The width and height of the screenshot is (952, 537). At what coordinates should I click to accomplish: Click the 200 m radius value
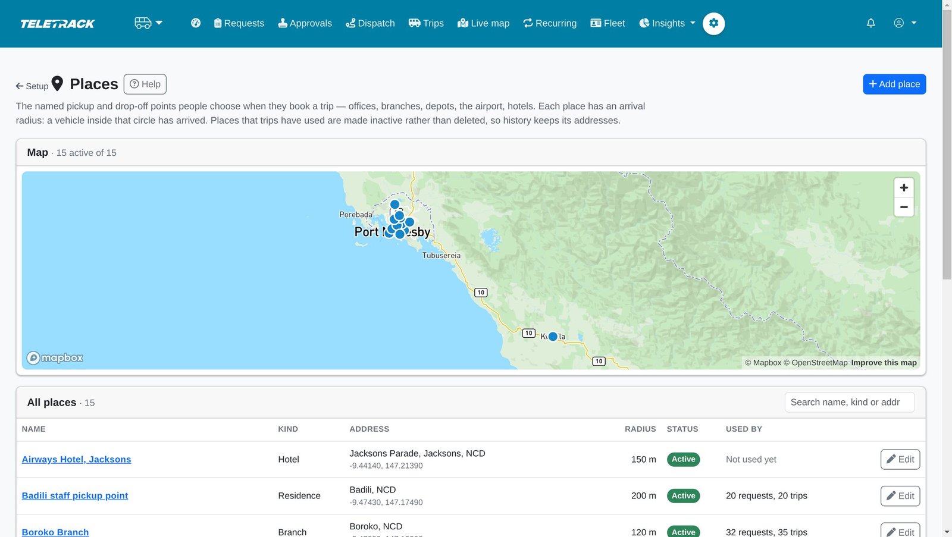pyautogui.click(x=644, y=496)
